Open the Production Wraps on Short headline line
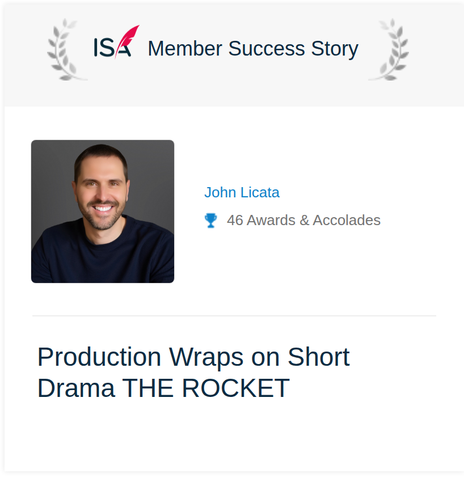The height and width of the screenshot is (482, 464). click(x=194, y=357)
